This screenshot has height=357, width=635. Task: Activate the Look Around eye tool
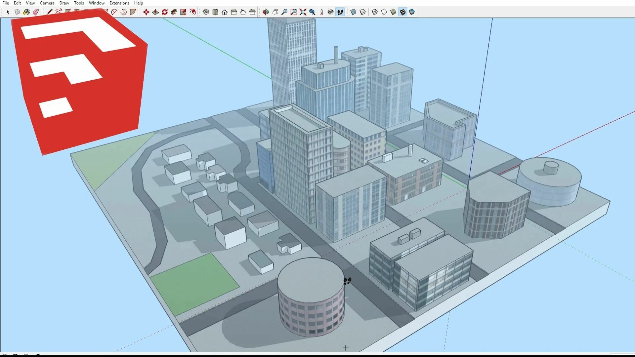(331, 12)
